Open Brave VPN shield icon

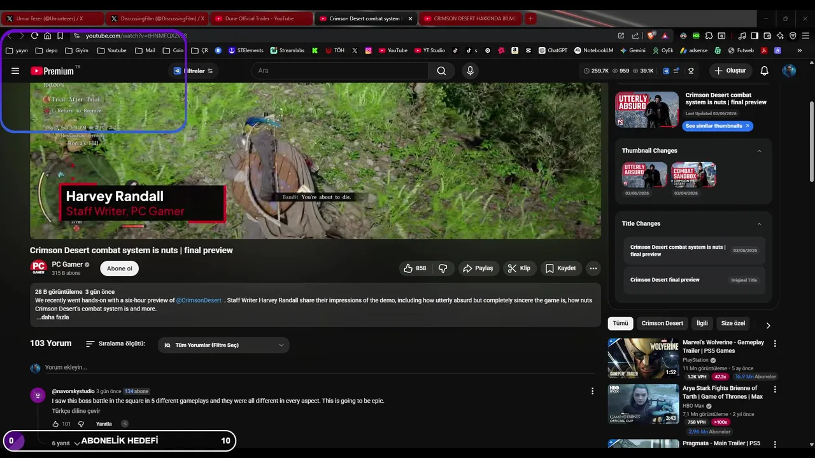pyautogui.click(x=793, y=36)
